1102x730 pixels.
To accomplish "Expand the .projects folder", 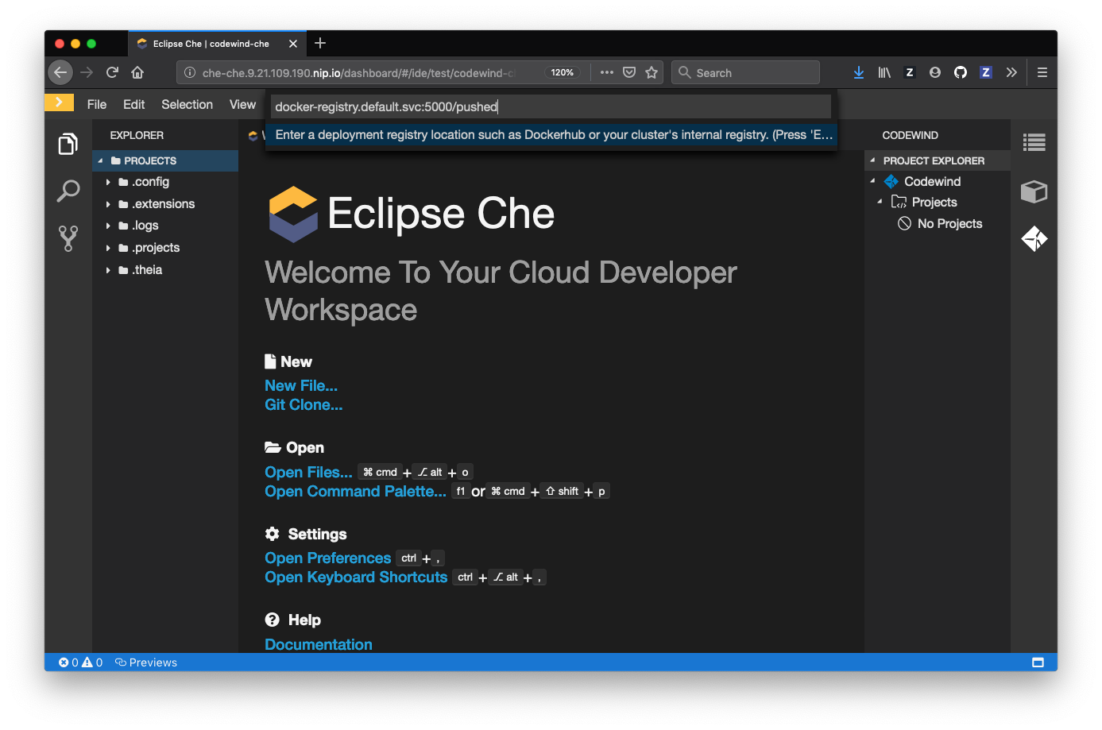I will (108, 248).
